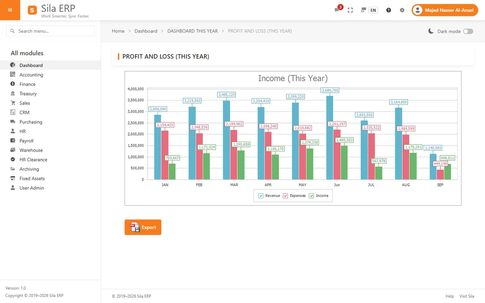Click the JAN income label 703,667
This screenshot has width=485, height=303.
(x=172, y=158)
